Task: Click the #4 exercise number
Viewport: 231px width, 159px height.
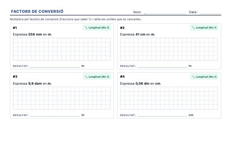Action: click(122, 76)
